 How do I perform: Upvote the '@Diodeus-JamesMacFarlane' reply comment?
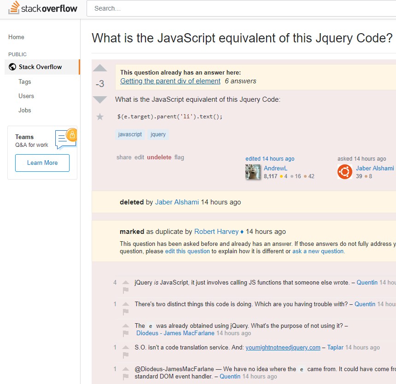(126, 369)
